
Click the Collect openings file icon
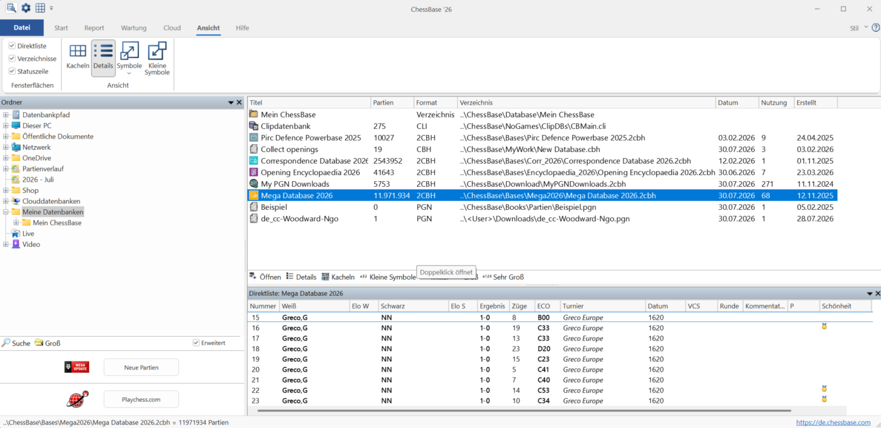(x=254, y=149)
